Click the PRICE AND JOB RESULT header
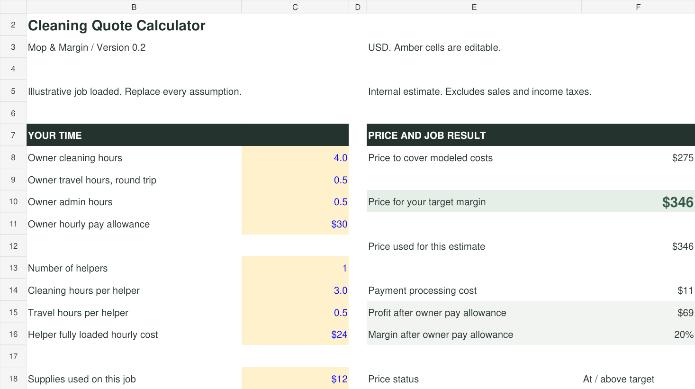Image resolution: width=695 pixels, height=389 pixels. 531,135
